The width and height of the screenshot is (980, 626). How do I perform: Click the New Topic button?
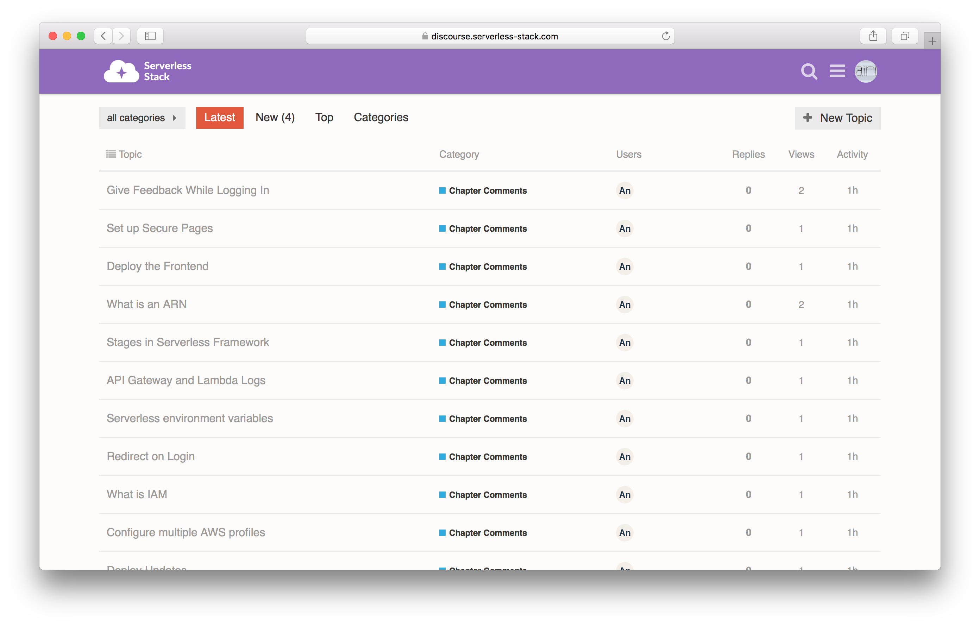click(837, 118)
